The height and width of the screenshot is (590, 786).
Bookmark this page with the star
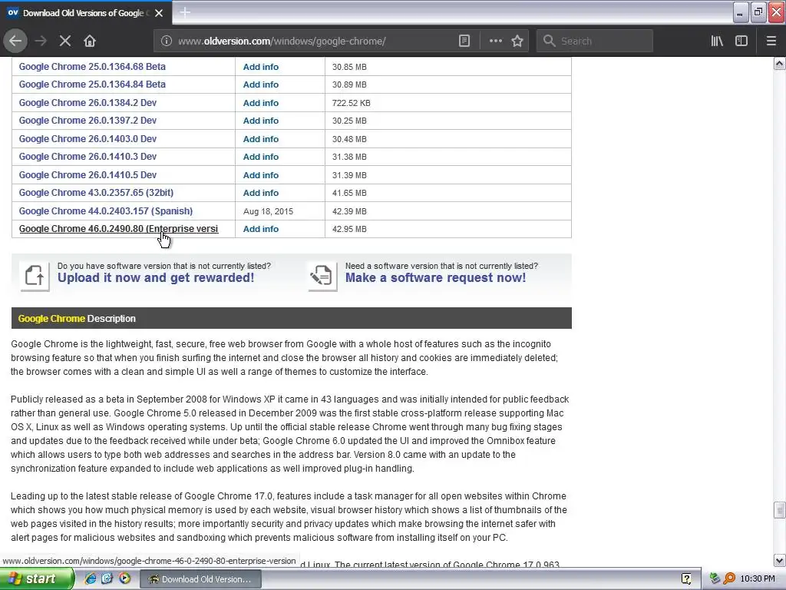click(x=517, y=41)
